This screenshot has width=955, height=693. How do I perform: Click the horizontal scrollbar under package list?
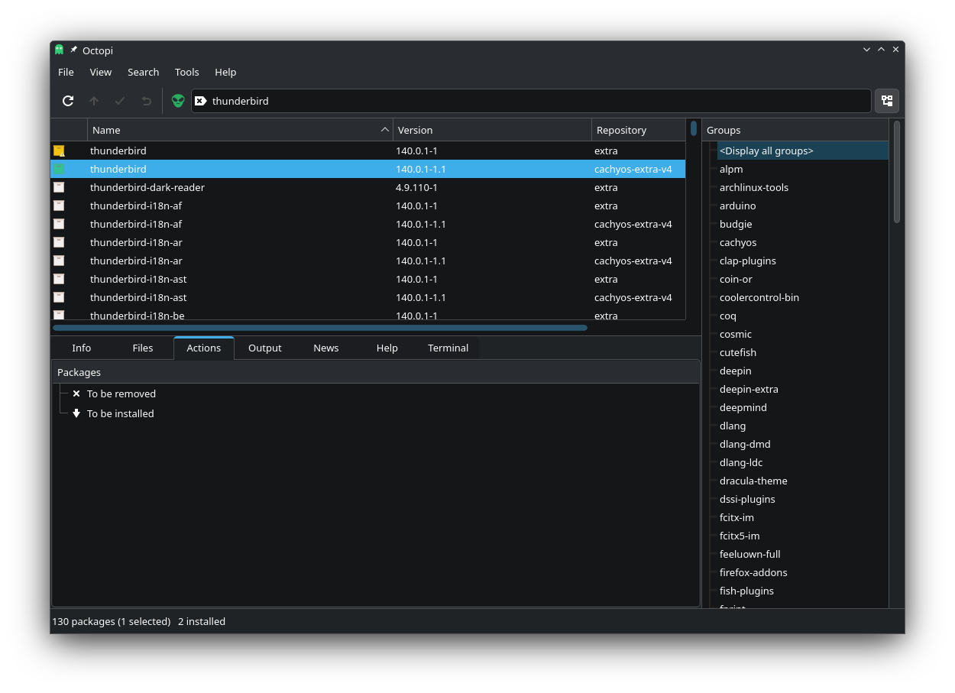(x=319, y=328)
